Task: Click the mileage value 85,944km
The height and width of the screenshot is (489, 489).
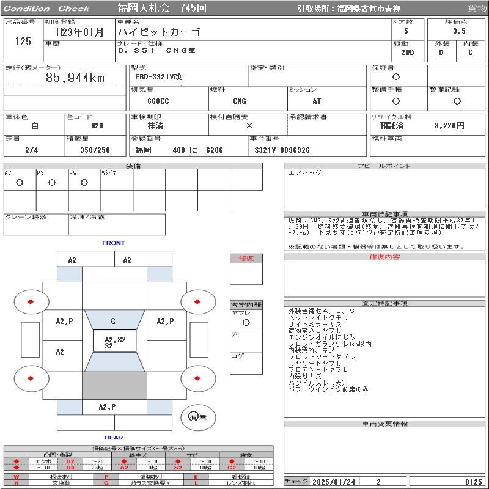Action: coord(75,78)
